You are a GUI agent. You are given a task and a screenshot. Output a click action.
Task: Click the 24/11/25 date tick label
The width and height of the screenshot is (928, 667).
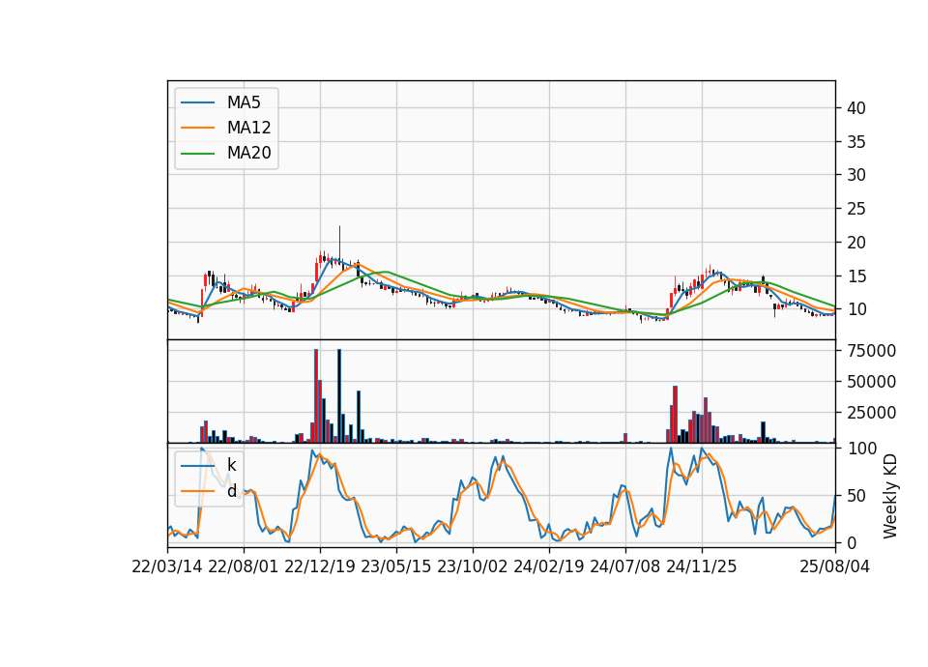702,567
